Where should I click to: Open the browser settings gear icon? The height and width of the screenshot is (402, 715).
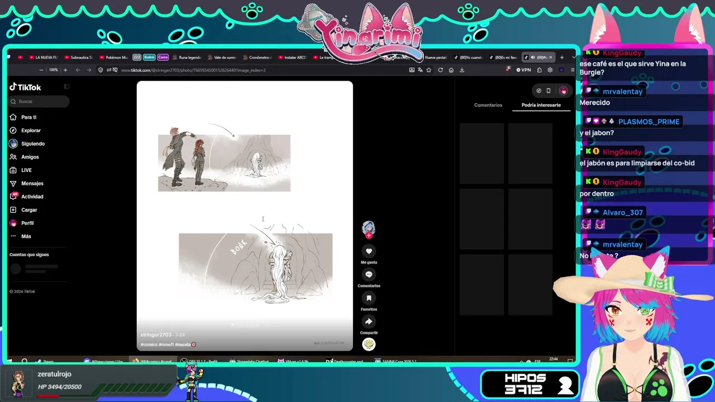pos(550,70)
